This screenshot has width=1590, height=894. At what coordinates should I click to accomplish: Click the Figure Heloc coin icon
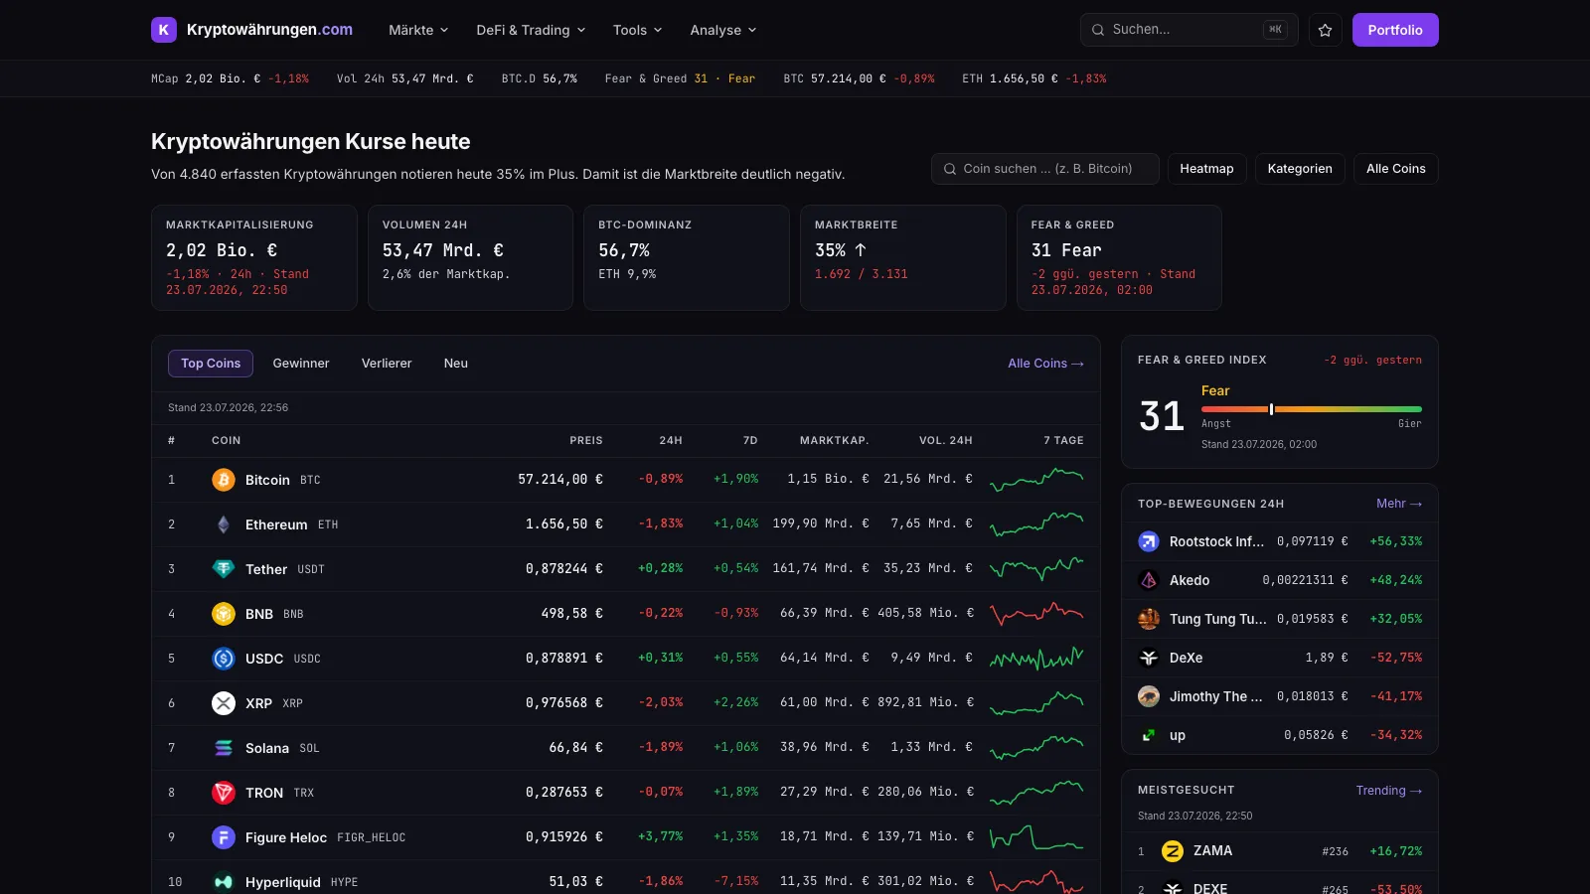click(224, 837)
